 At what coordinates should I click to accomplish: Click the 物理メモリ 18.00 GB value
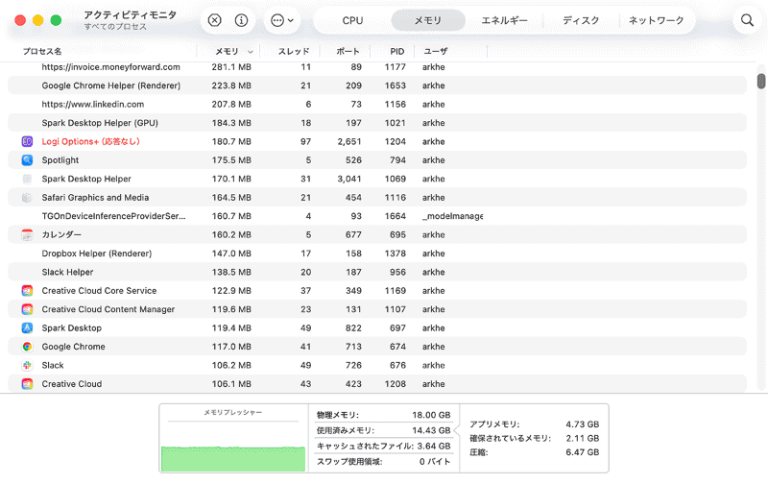point(431,415)
